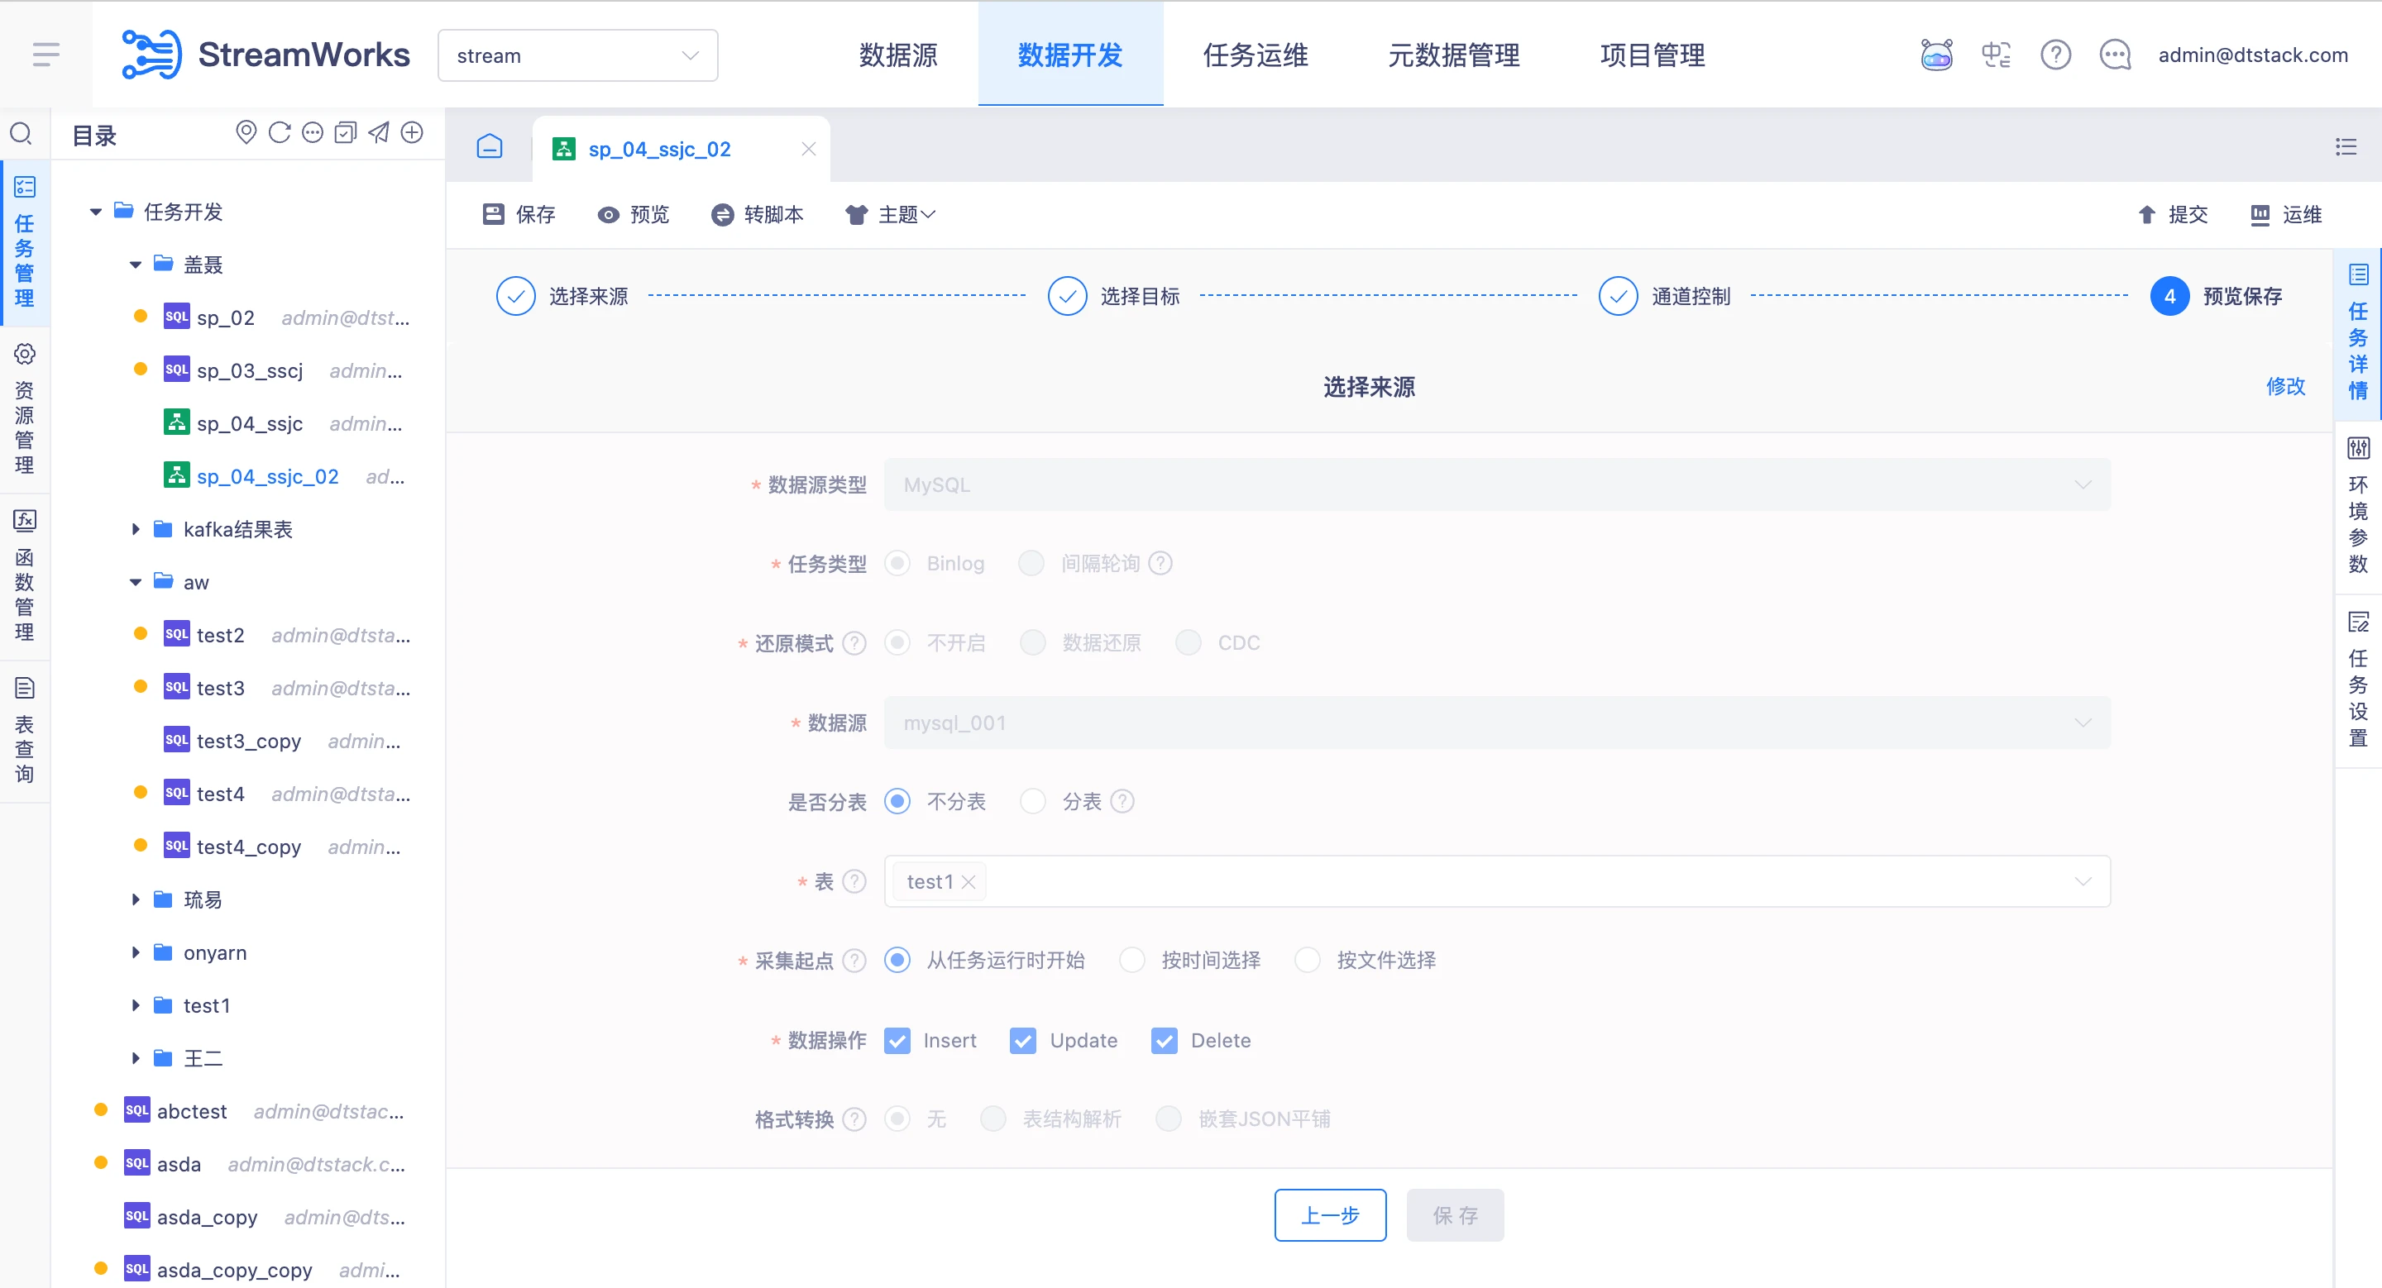Viewport: 2382px width, 1288px height.
Task: Open 资源管理 sidebar panel
Action: (x=25, y=408)
